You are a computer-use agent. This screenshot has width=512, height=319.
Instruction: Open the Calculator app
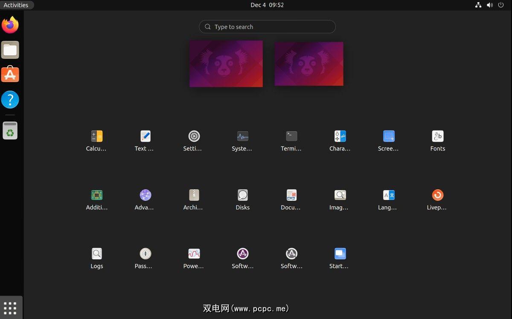(97, 136)
